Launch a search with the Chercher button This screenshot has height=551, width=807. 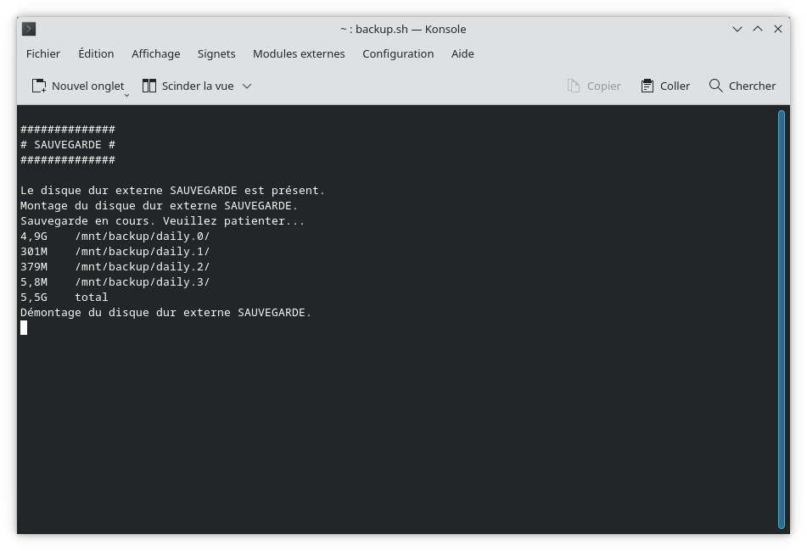click(743, 85)
